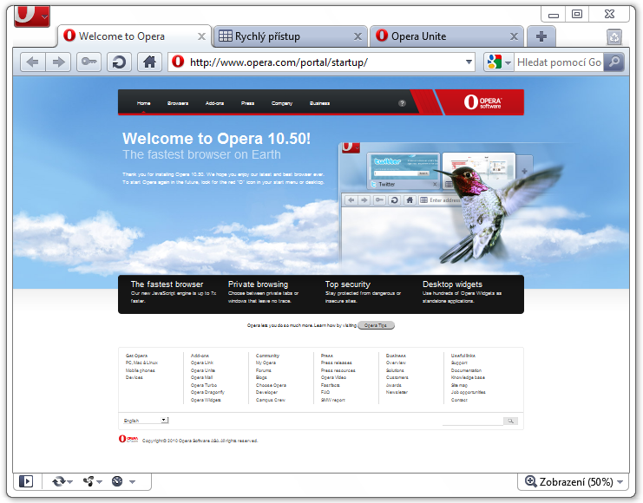Expand the Opera Unite status dropdown arrow
Viewport: 643px width, 503px height.
click(99, 482)
